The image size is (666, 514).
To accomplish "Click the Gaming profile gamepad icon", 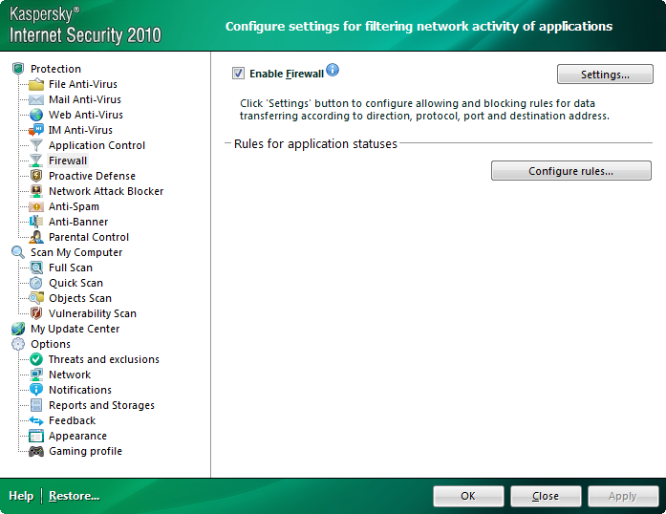I will click(36, 451).
